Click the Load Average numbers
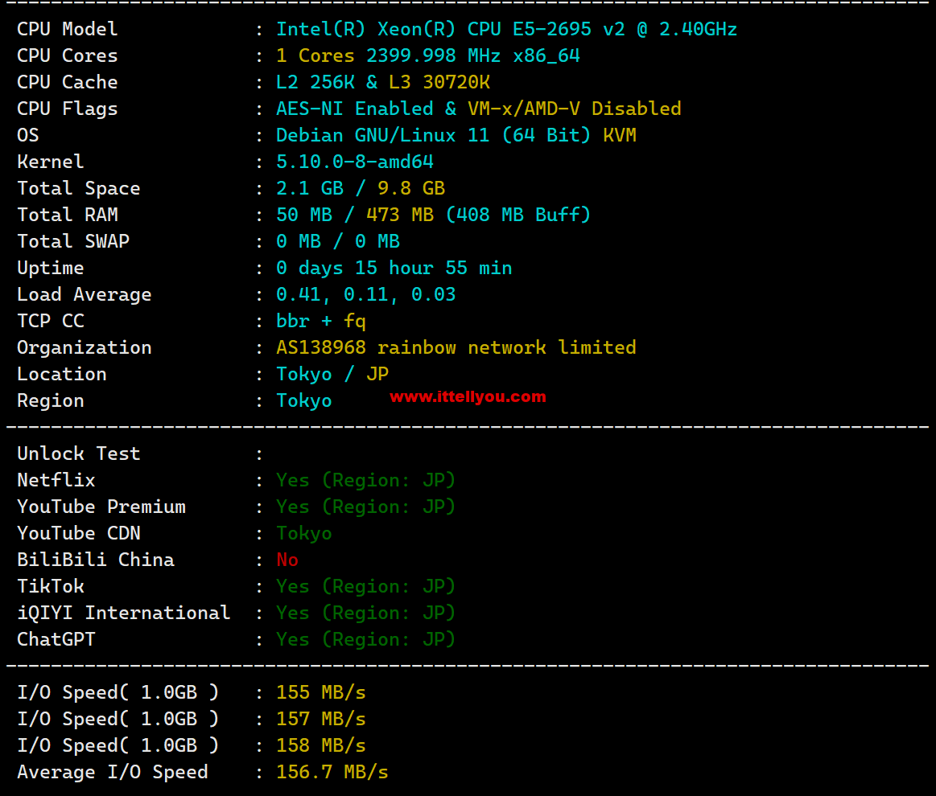Image resolution: width=936 pixels, height=796 pixels. 365,294
